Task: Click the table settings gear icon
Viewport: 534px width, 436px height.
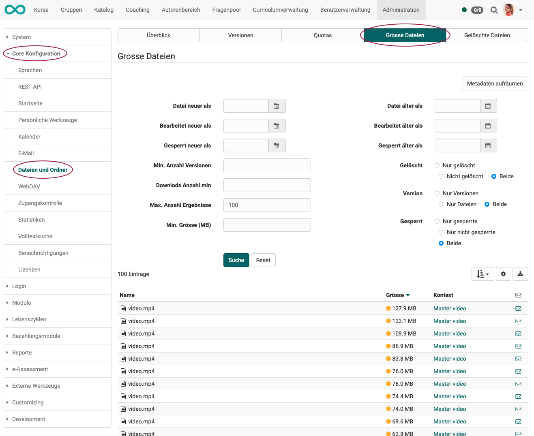Action: (x=503, y=274)
